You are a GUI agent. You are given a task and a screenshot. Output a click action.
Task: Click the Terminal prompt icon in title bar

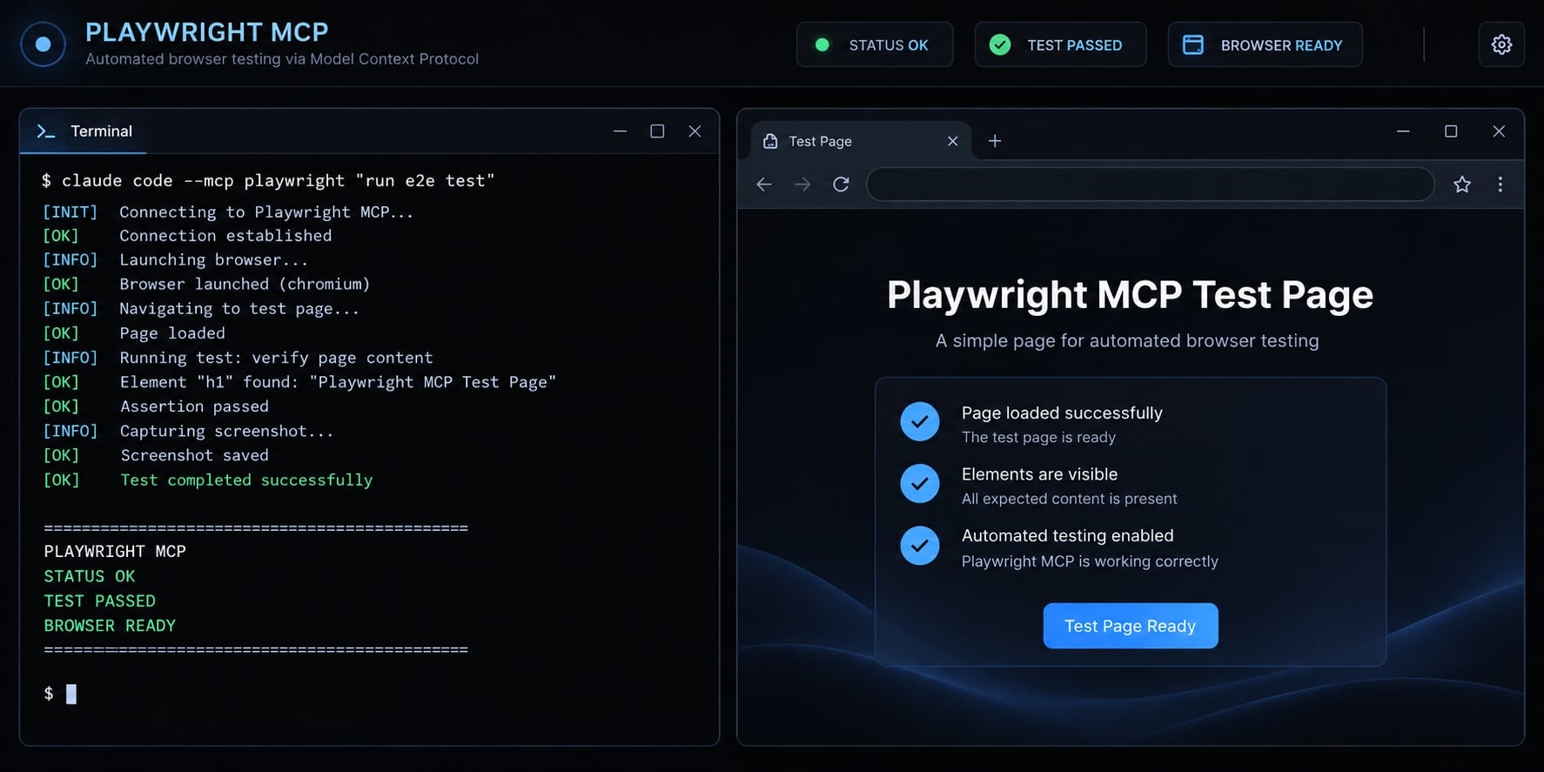pyautogui.click(x=46, y=131)
